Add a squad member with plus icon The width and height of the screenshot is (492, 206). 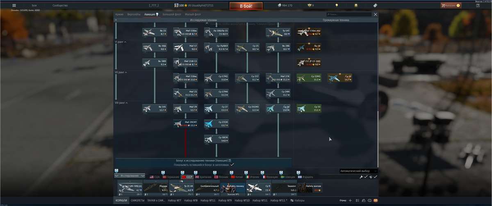pos(350,200)
